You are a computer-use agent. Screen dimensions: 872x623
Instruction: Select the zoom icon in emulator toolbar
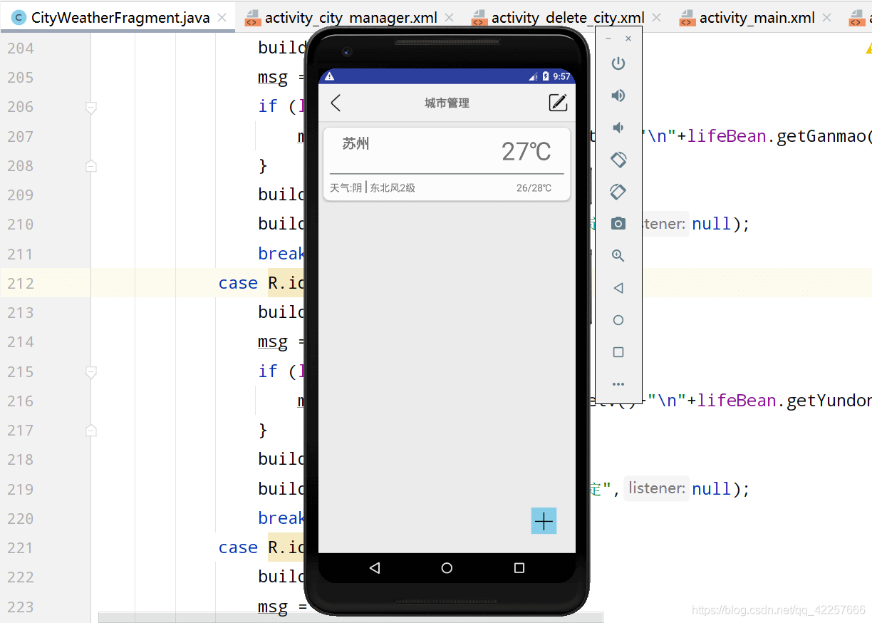[x=618, y=255]
